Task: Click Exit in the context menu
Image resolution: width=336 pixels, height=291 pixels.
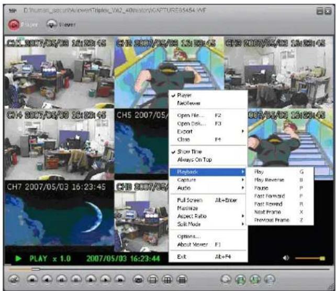Action: click(x=181, y=256)
